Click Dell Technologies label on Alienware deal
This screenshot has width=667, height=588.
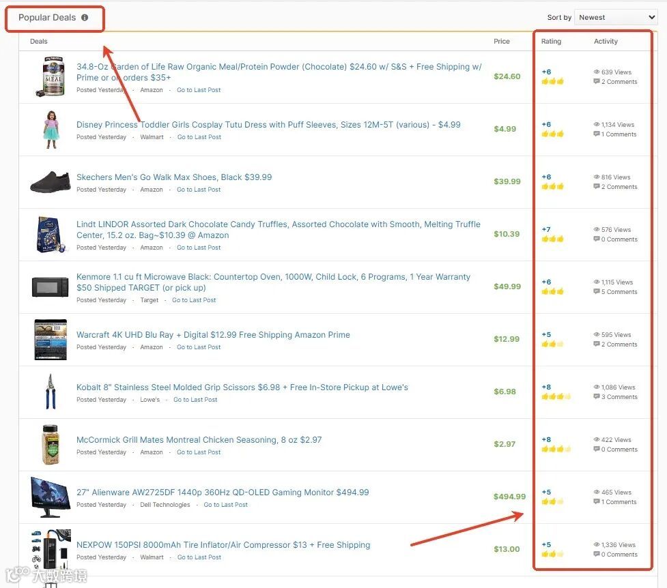[165, 505]
